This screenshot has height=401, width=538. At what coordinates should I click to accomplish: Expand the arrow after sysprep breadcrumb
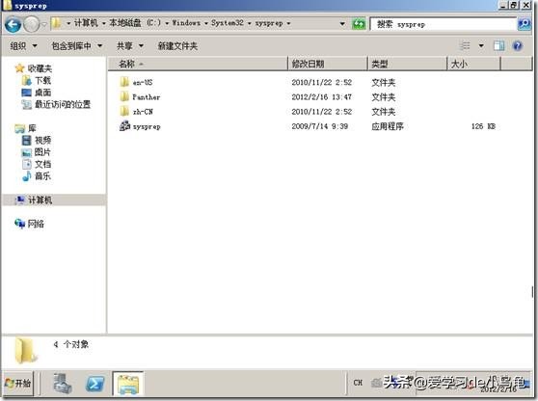point(288,23)
